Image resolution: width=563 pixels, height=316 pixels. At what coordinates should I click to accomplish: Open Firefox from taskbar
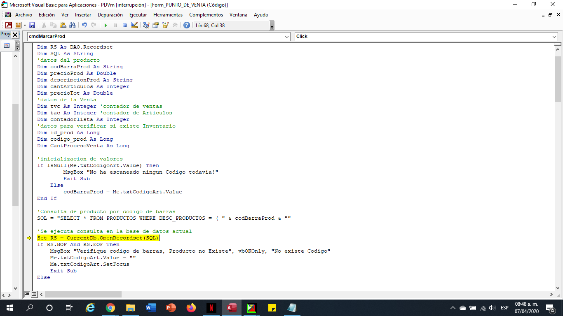(190, 307)
